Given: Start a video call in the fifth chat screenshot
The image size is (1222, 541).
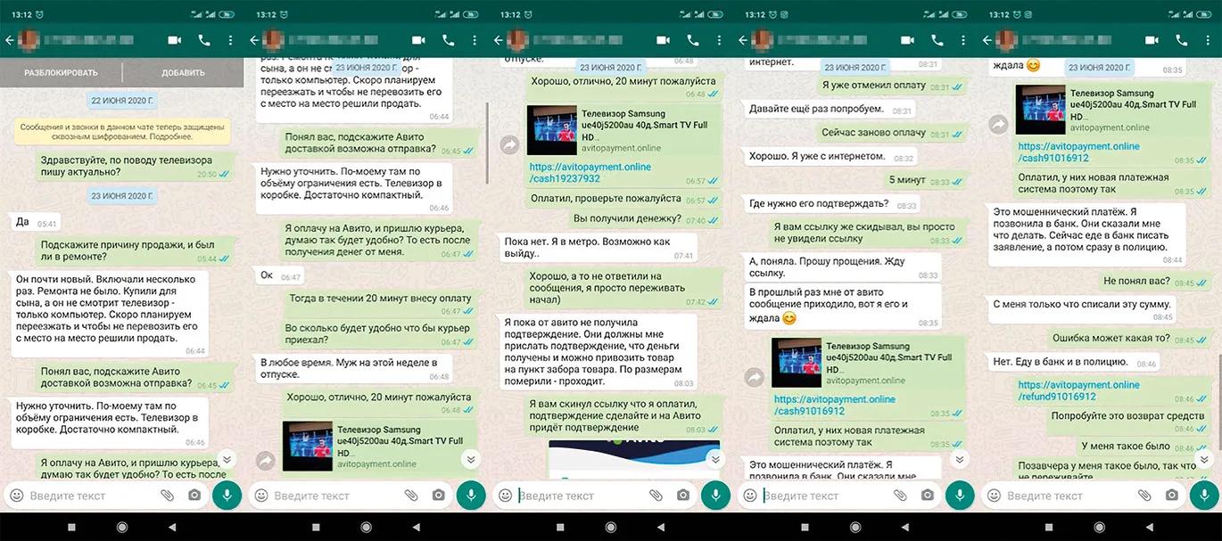Looking at the screenshot, I should tap(1152, 40).
